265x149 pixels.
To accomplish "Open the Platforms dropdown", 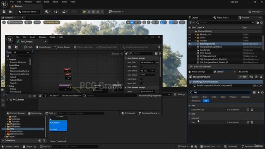I will (x=116, y=12).
